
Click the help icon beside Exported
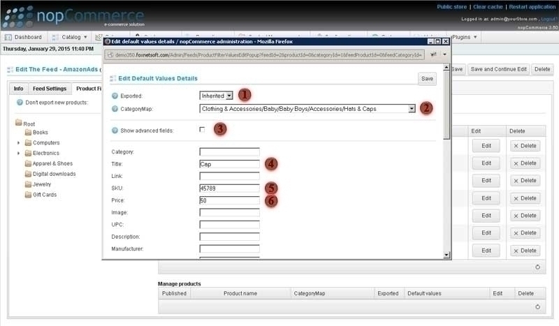[x=115, y=96]
